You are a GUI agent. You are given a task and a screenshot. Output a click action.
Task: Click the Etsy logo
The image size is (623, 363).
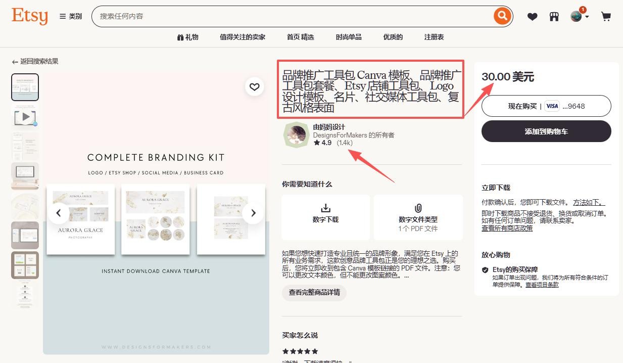pyautogui.click(x=30, y=16)
